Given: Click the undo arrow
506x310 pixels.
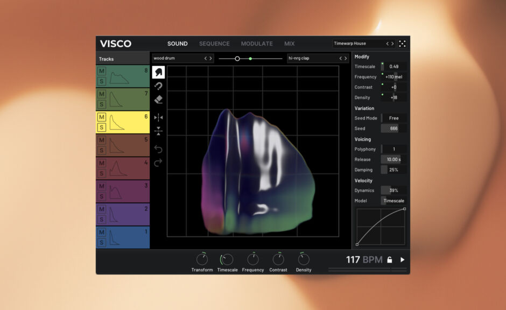Looking at the screenshot, I should point(158,149).
